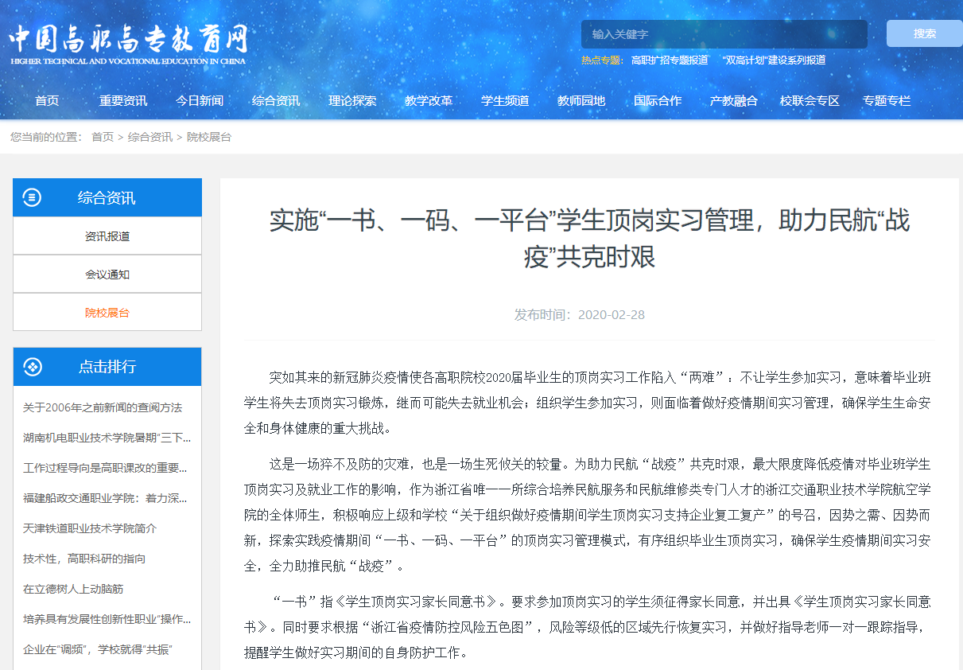Open the 首页 navigation menu item
Image resolution: width=963 pixels, height=670 pixels.
tap(47, 101)
